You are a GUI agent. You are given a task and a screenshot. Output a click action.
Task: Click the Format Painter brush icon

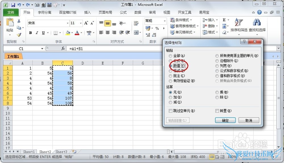point(19,34)
